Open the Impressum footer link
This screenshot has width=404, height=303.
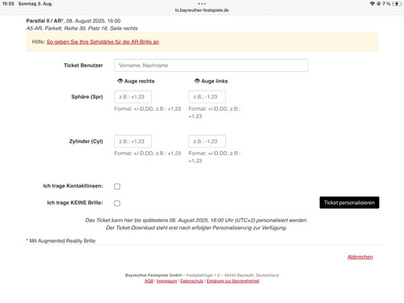click(x=166, y=281)
